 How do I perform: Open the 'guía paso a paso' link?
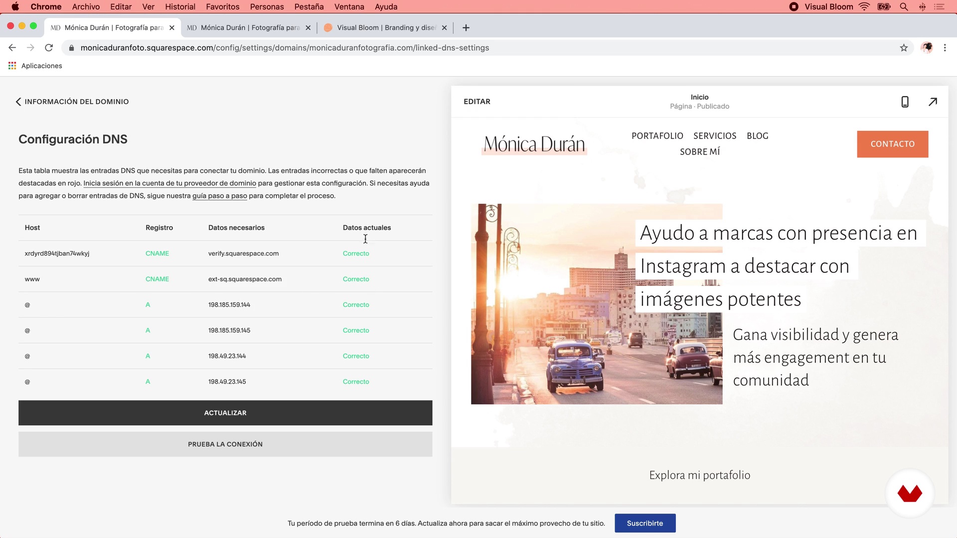(220, 196)
